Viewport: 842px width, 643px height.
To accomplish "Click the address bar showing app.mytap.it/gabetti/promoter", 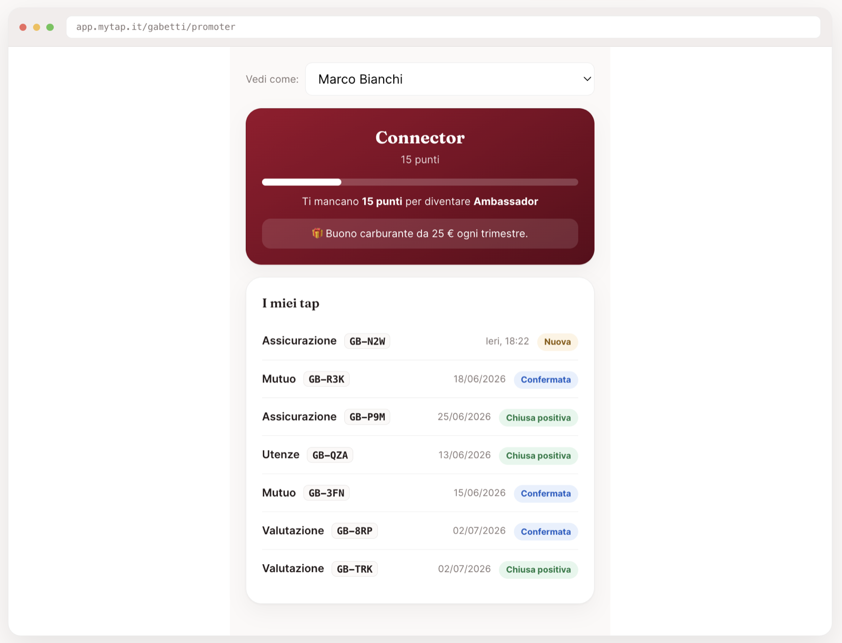I will 443,27.
